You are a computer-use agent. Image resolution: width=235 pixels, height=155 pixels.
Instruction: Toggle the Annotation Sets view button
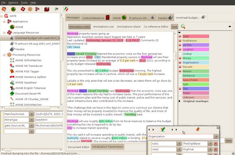[x=79, y=27]
